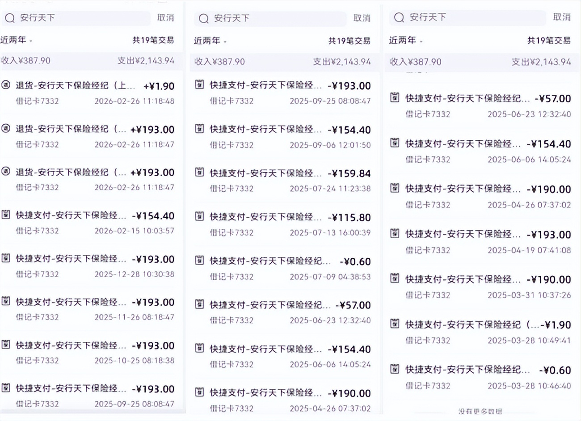Click the payment icon beside the ¥159.84 transaction

200,173
